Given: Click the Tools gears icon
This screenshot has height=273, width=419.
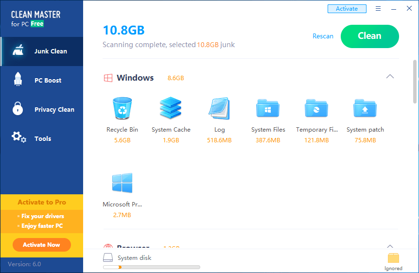Looking at the screenshot, I should (x=18, y=137).
